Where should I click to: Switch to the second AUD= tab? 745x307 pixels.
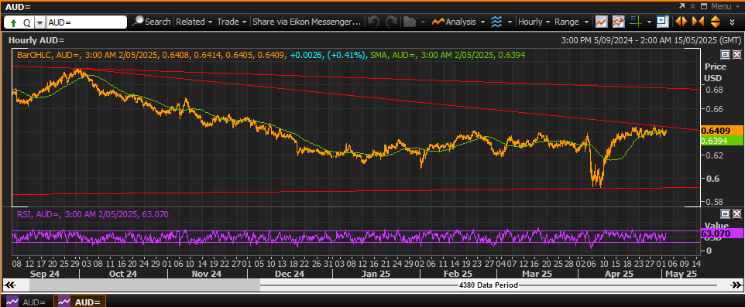[x=79, y=302]
